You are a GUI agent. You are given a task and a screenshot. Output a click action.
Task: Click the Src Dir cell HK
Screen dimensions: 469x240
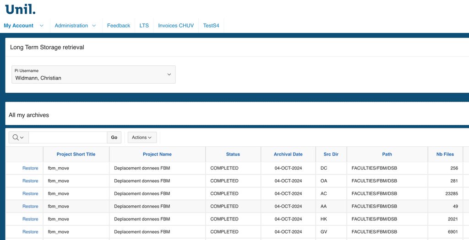(x=324, y=219)
